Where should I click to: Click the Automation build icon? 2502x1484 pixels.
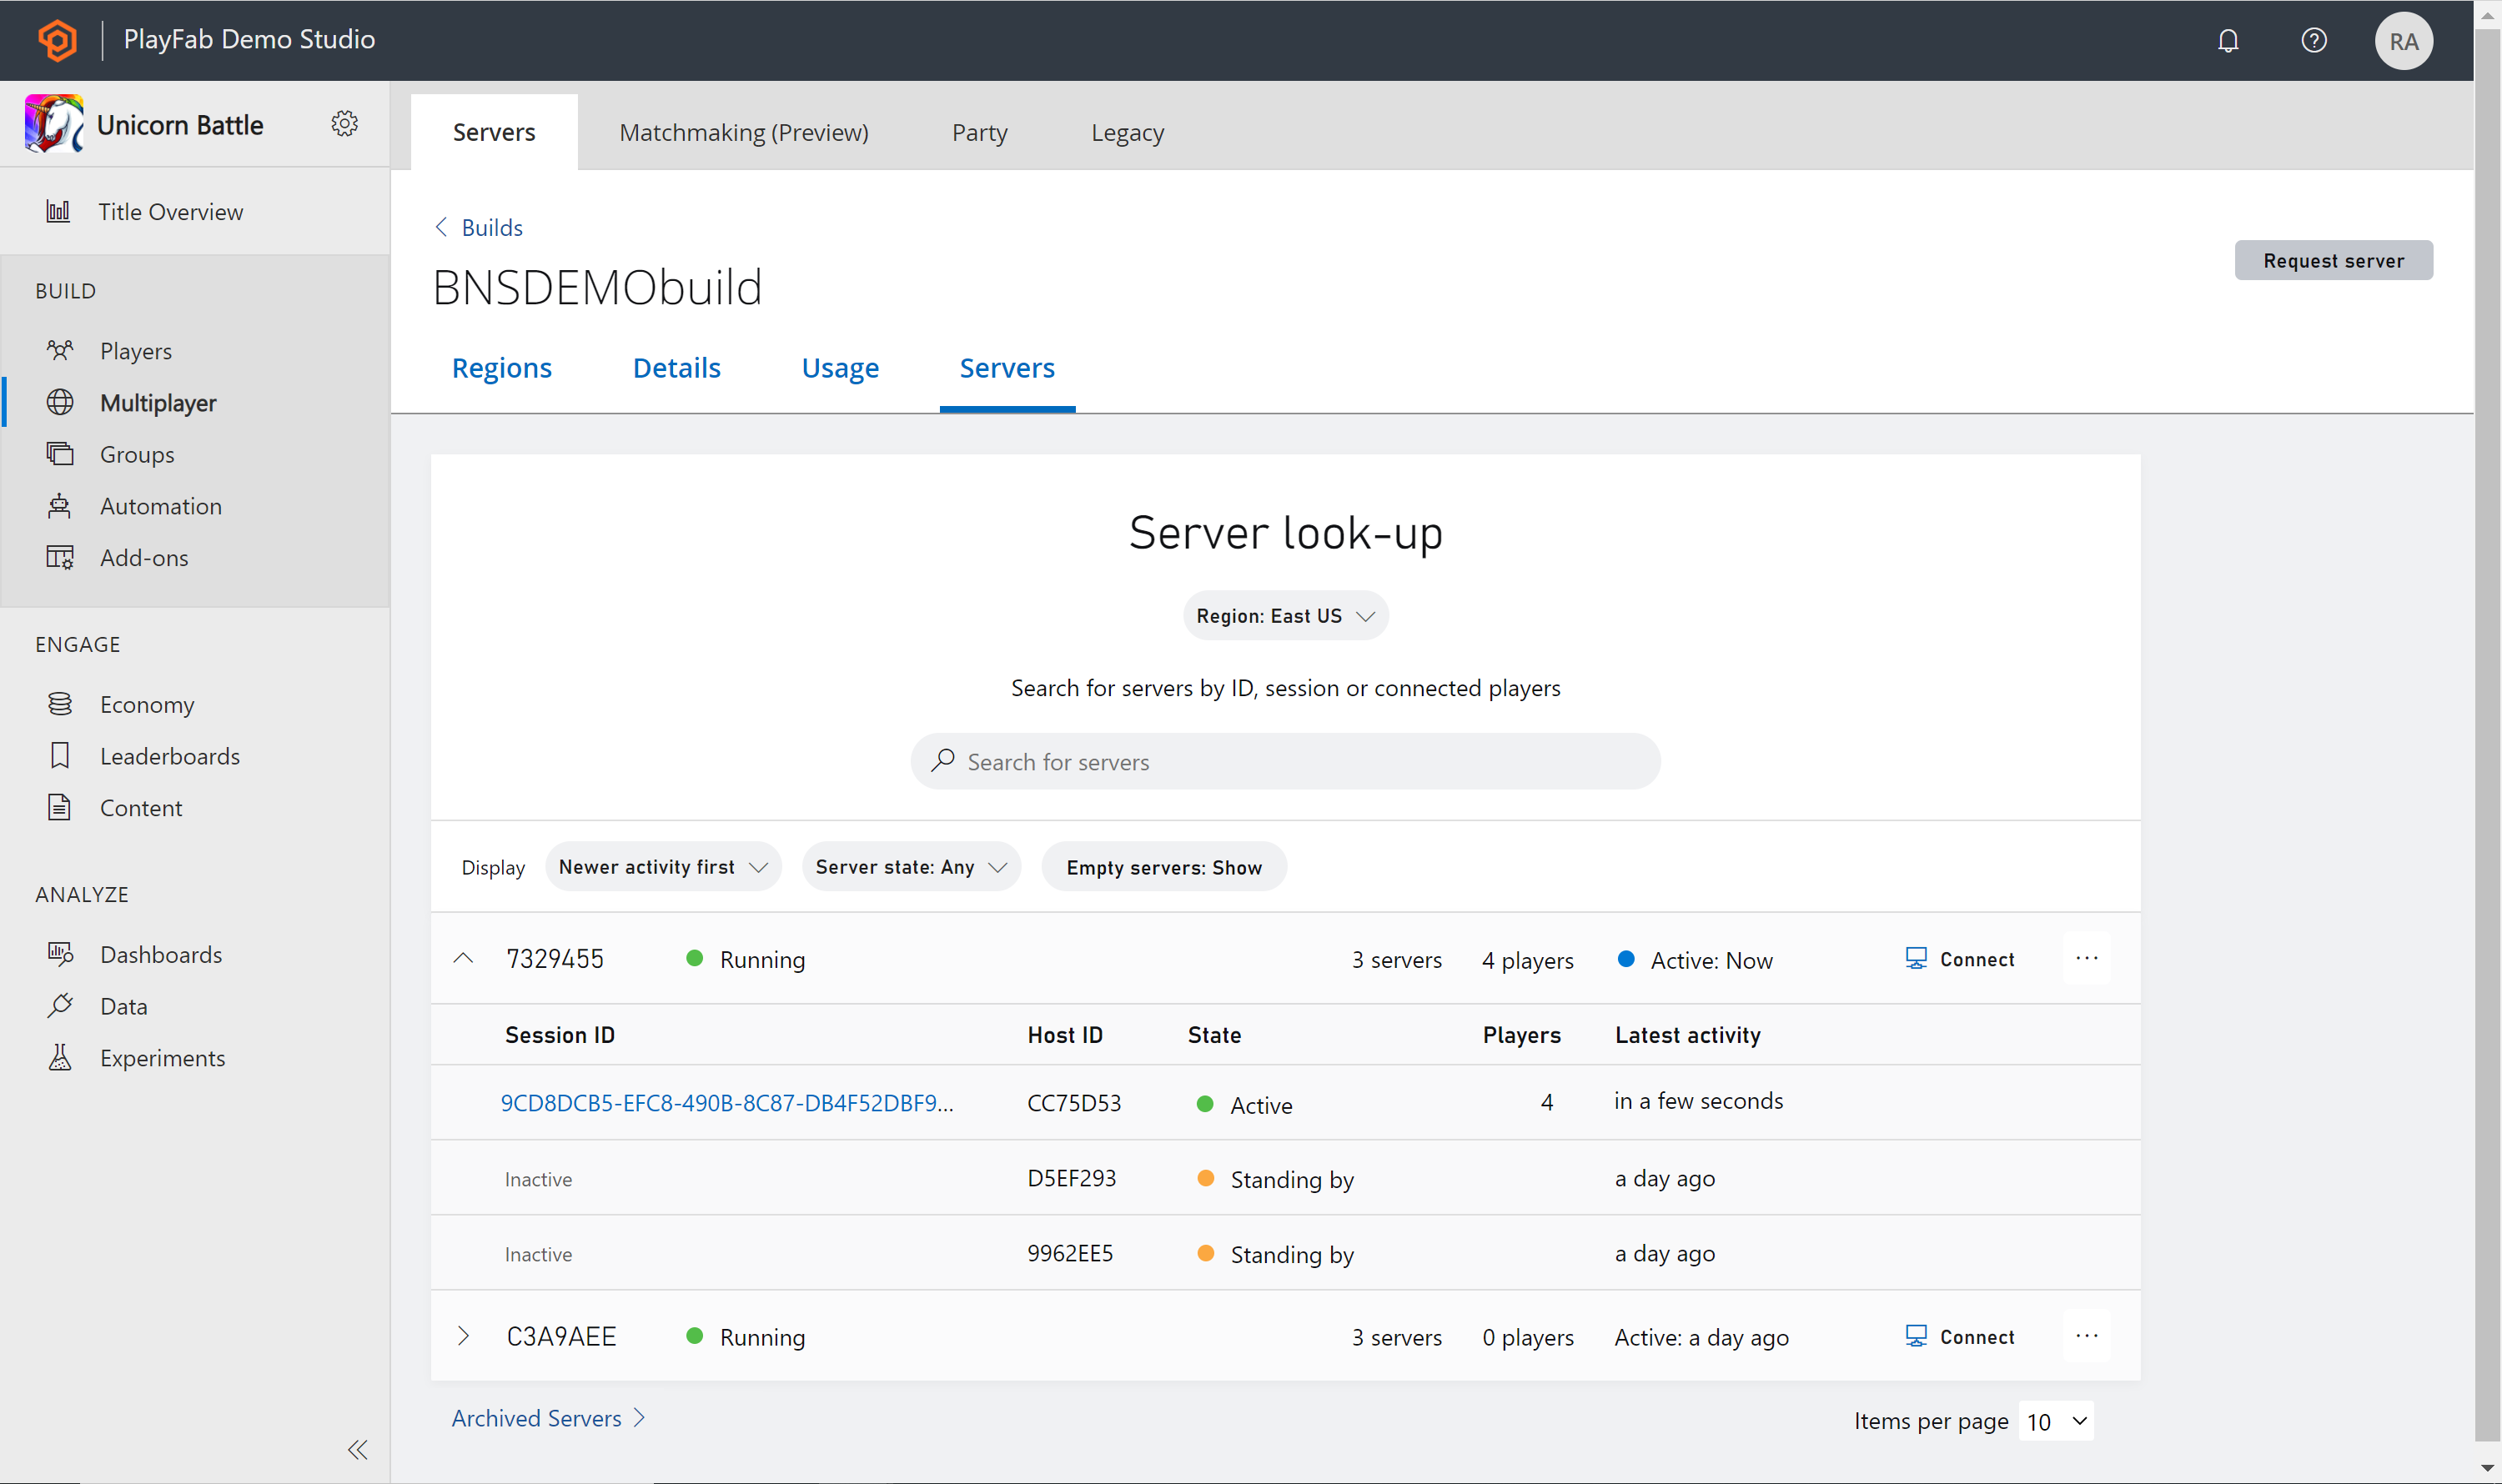[x=60, y=505]
